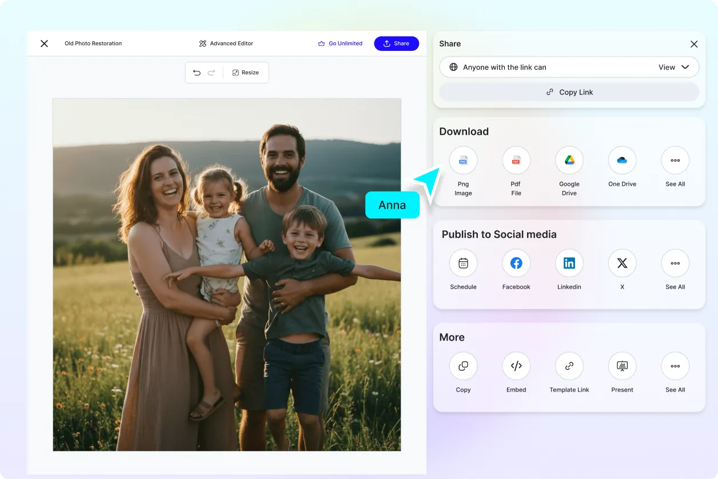Click the Download section heading
Image resolution: width=718 pixels, height=479 pixels.
pos(464,131)
